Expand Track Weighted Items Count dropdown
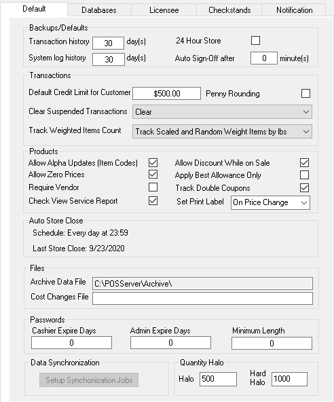This screenshot has height=402, width=334. [222, 132]
